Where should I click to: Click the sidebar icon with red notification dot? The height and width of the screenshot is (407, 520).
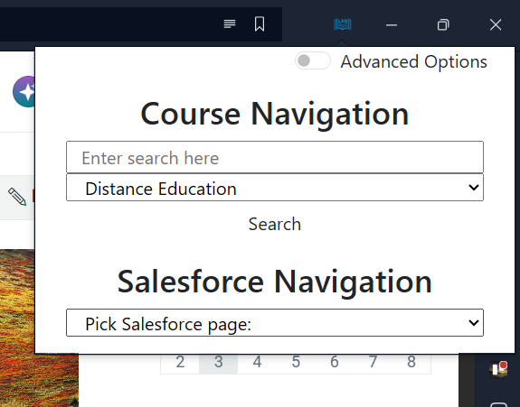pos(498,370)
